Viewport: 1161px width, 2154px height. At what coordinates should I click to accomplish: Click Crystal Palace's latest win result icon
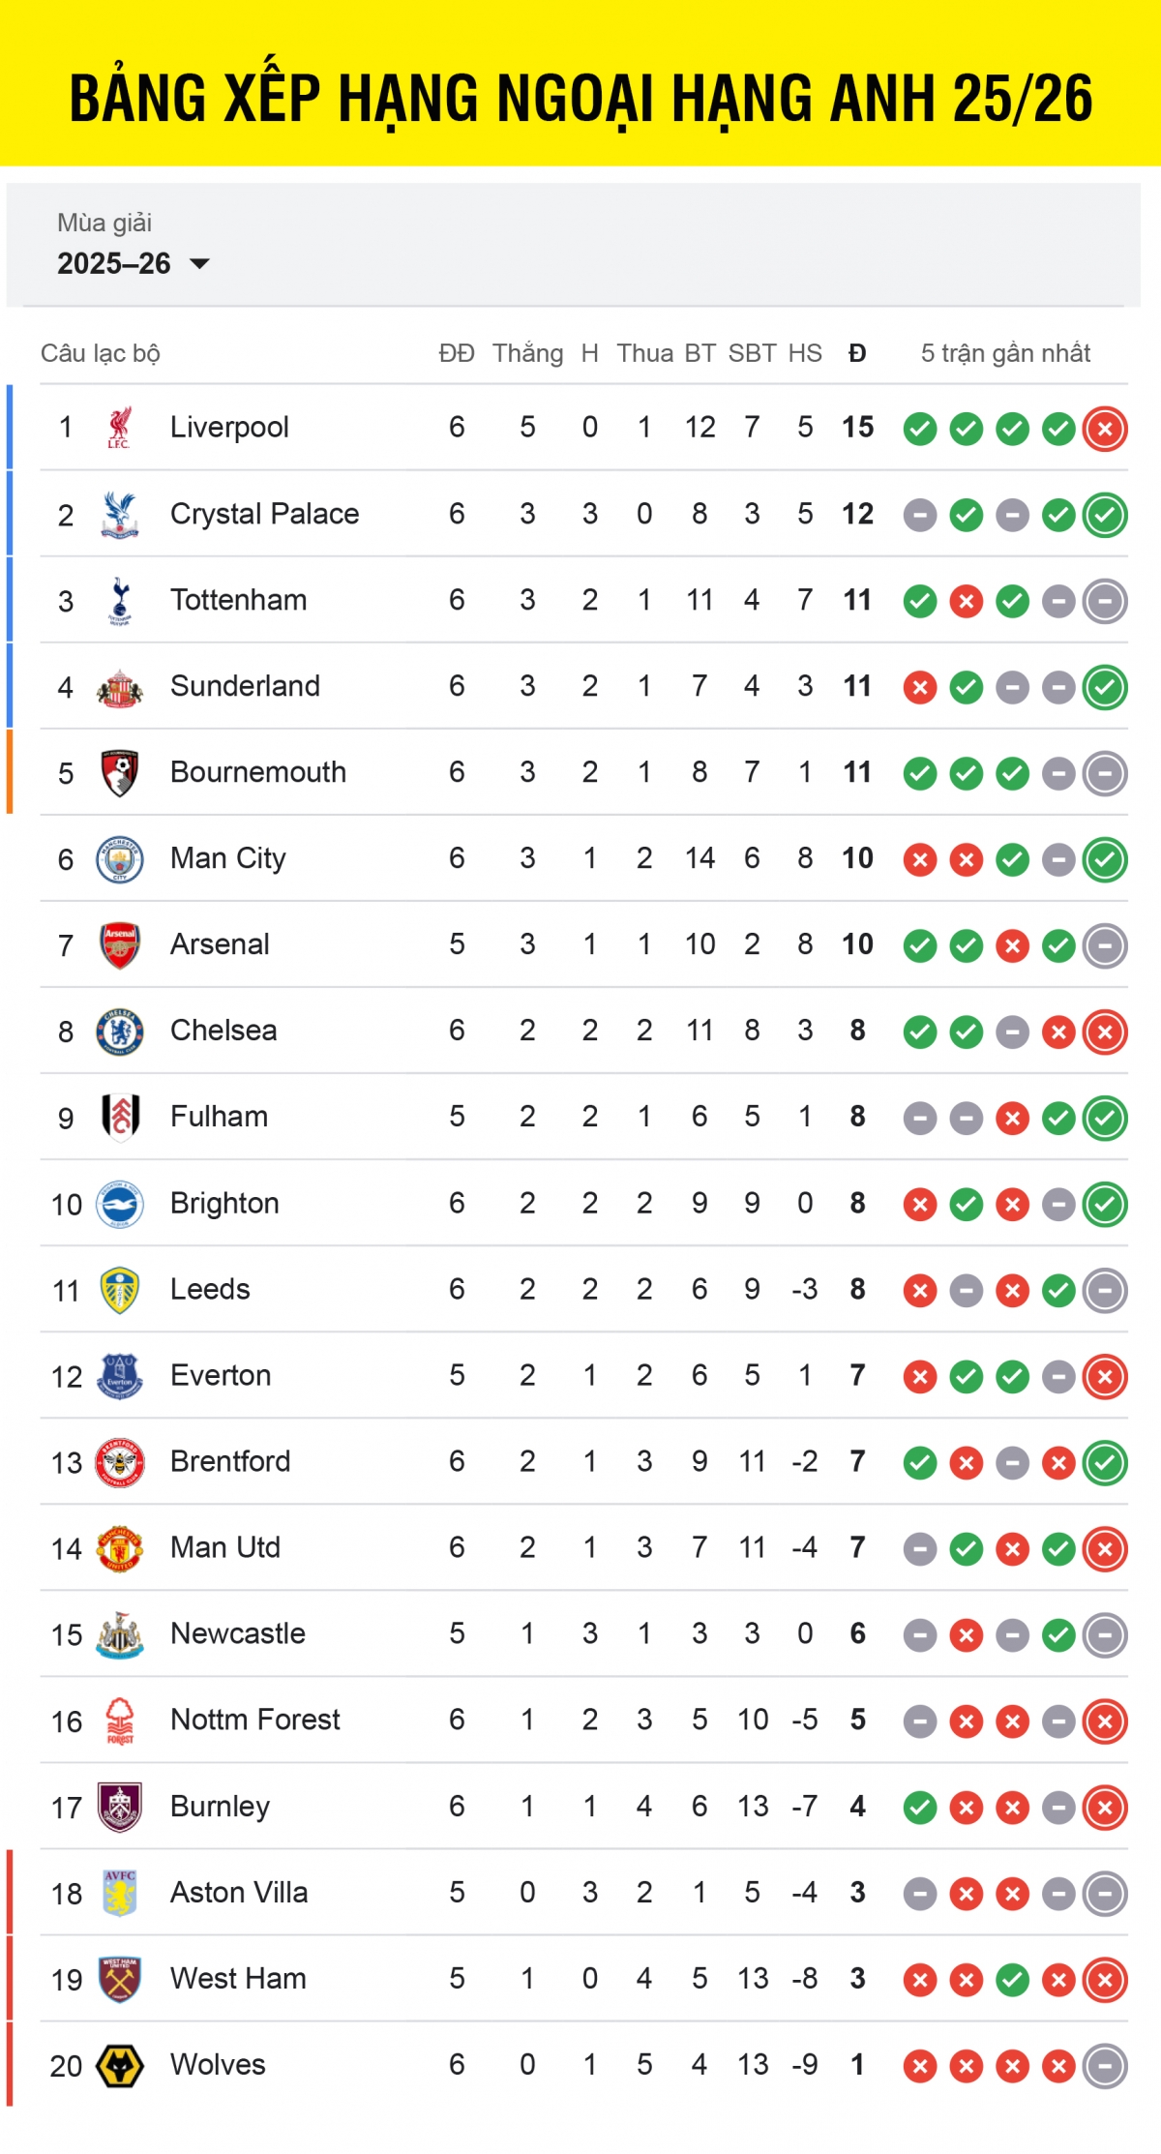tap(1105, 515)
